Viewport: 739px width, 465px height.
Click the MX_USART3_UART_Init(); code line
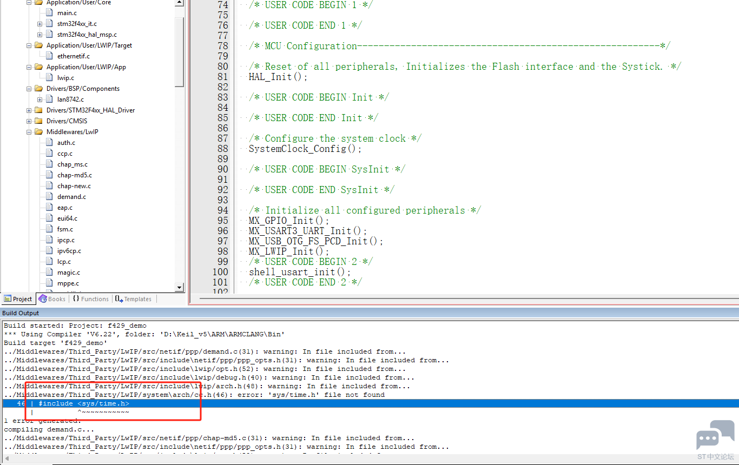(307, 231)
